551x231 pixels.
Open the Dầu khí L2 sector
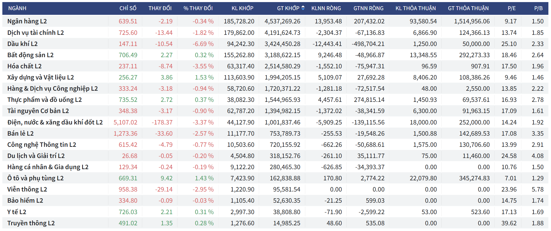pos(22,44)
